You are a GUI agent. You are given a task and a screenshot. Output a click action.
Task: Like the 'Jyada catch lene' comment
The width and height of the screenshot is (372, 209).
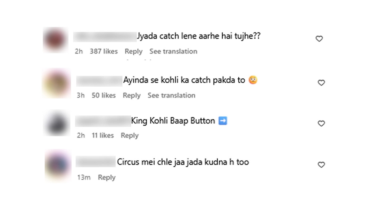click(319, 39)
